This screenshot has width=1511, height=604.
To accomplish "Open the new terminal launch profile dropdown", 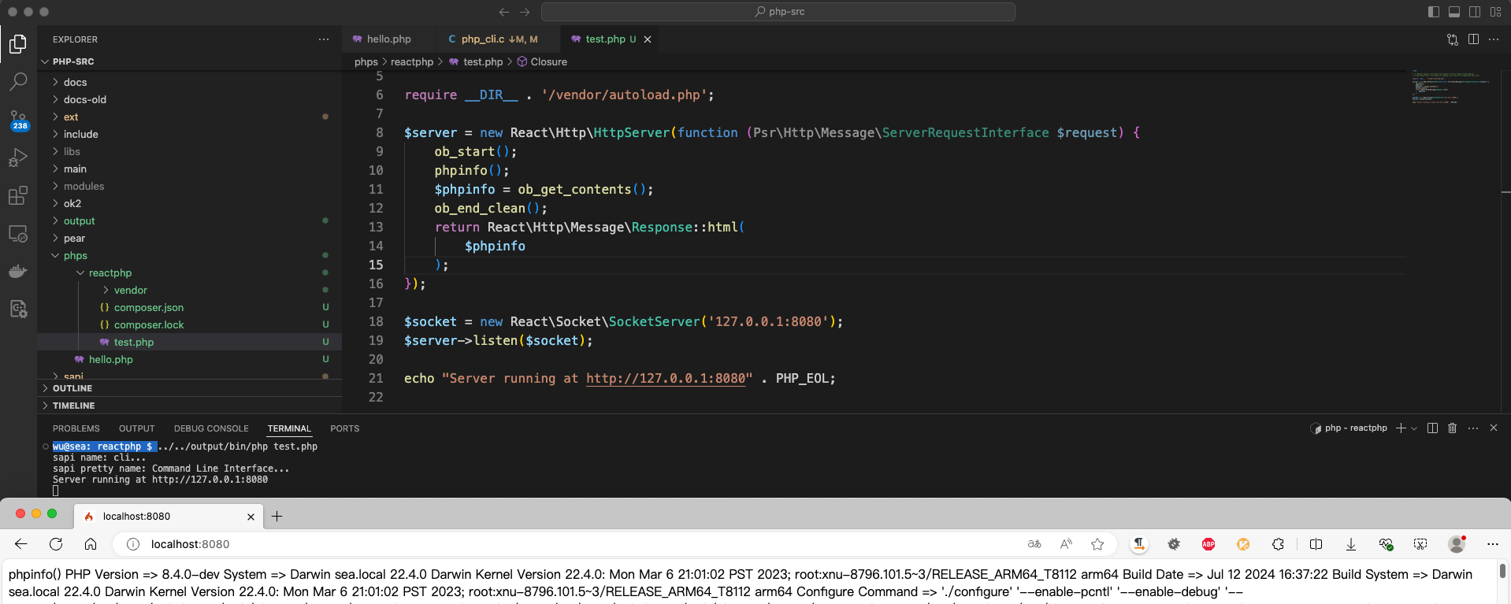I will 1414,428.
